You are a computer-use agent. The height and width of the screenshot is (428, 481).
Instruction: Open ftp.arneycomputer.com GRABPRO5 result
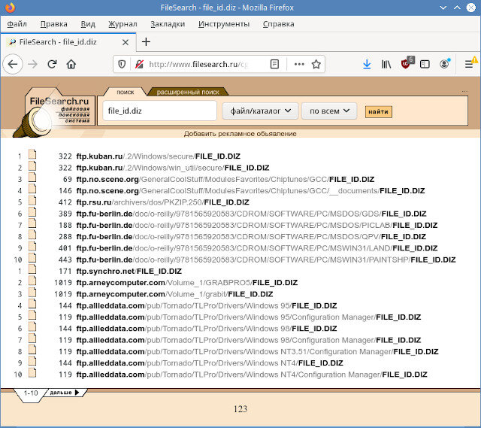[187, 283]
